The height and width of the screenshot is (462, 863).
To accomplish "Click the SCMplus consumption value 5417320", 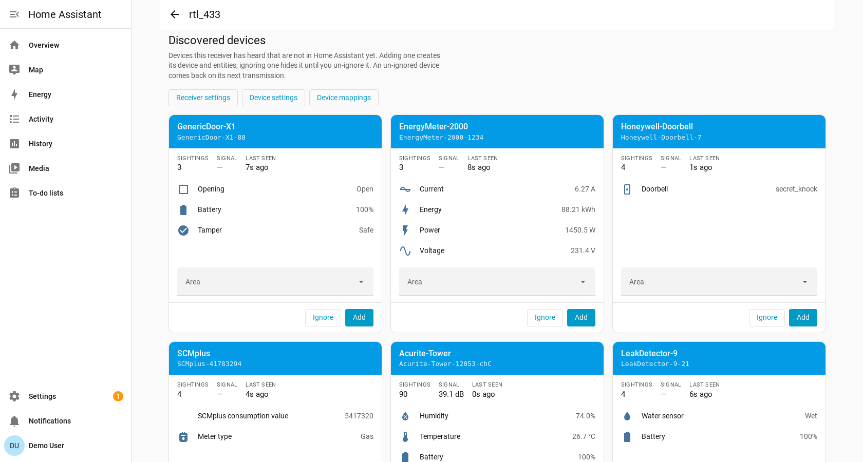I will [x=359, y=416].
